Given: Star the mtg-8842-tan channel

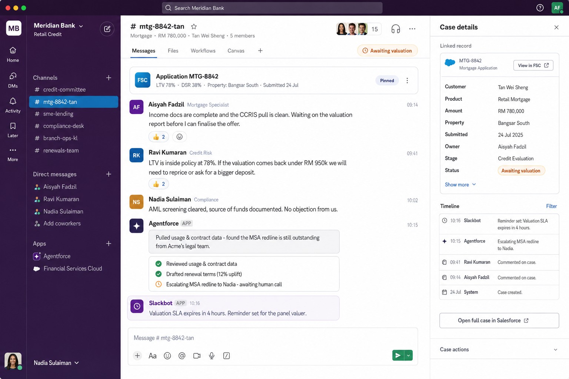Looking at the screenshot, I should 194,26.
